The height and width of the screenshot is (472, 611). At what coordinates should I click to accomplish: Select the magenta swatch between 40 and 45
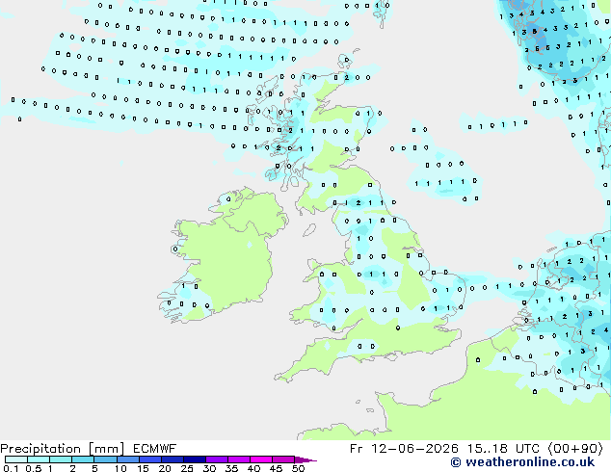[x=261, y=459]
